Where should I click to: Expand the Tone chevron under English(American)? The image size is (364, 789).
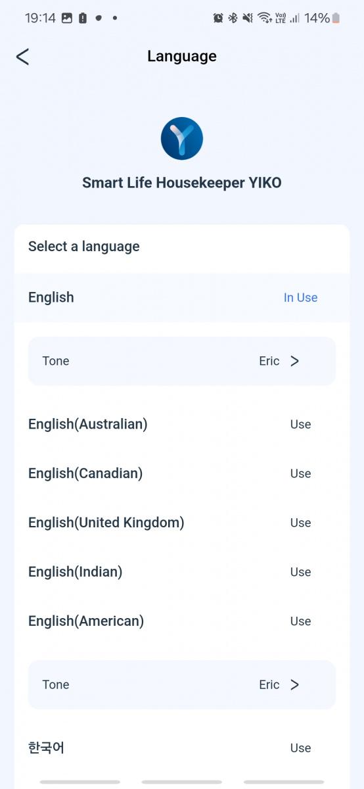(x=294, y=684)
